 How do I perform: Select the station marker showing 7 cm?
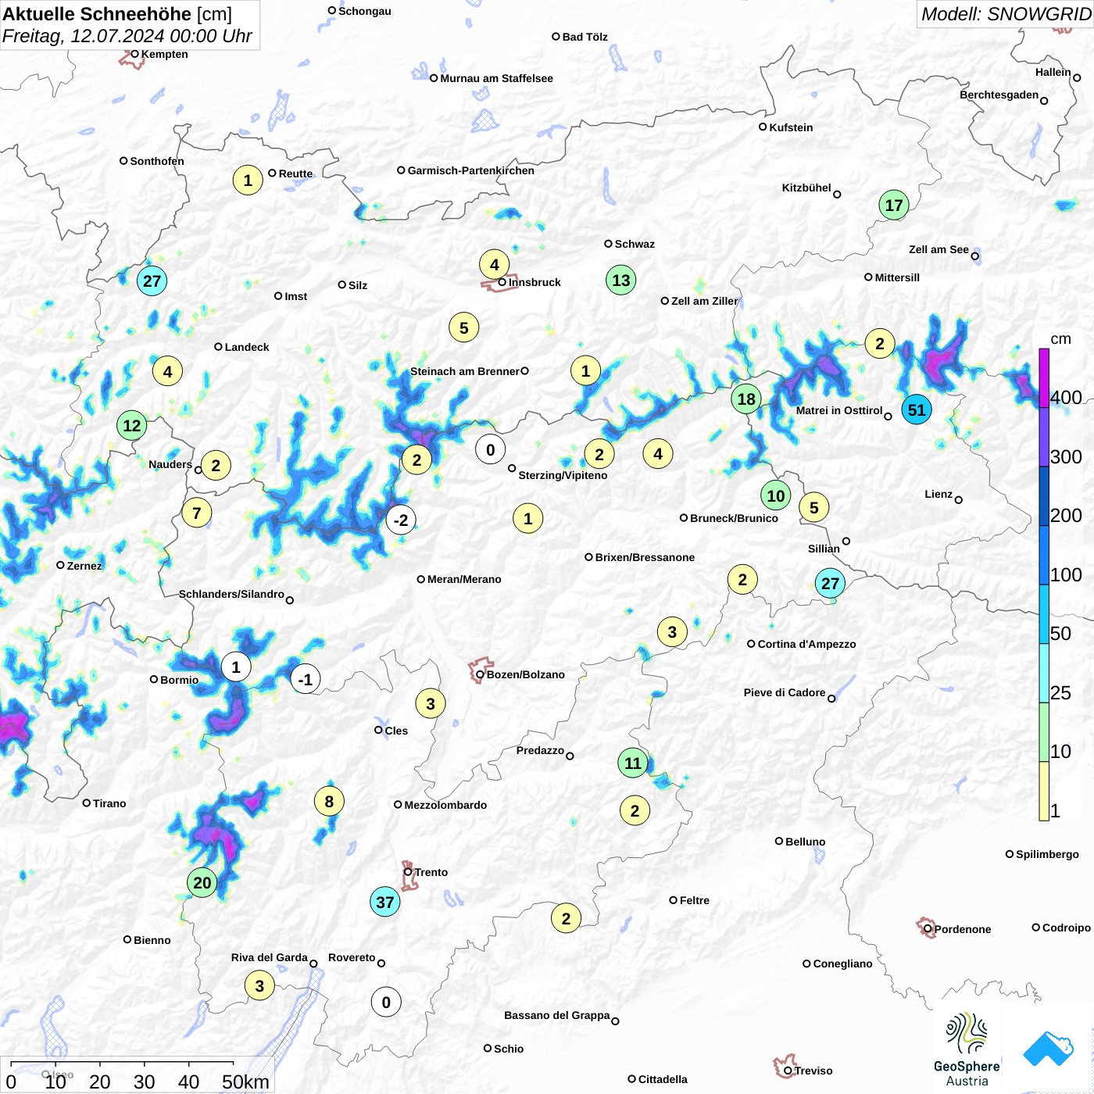pyautogui.click(x=197, y=513)
